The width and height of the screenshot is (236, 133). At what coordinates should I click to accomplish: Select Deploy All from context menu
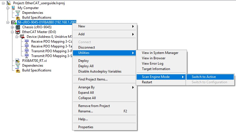click(86, 66)
